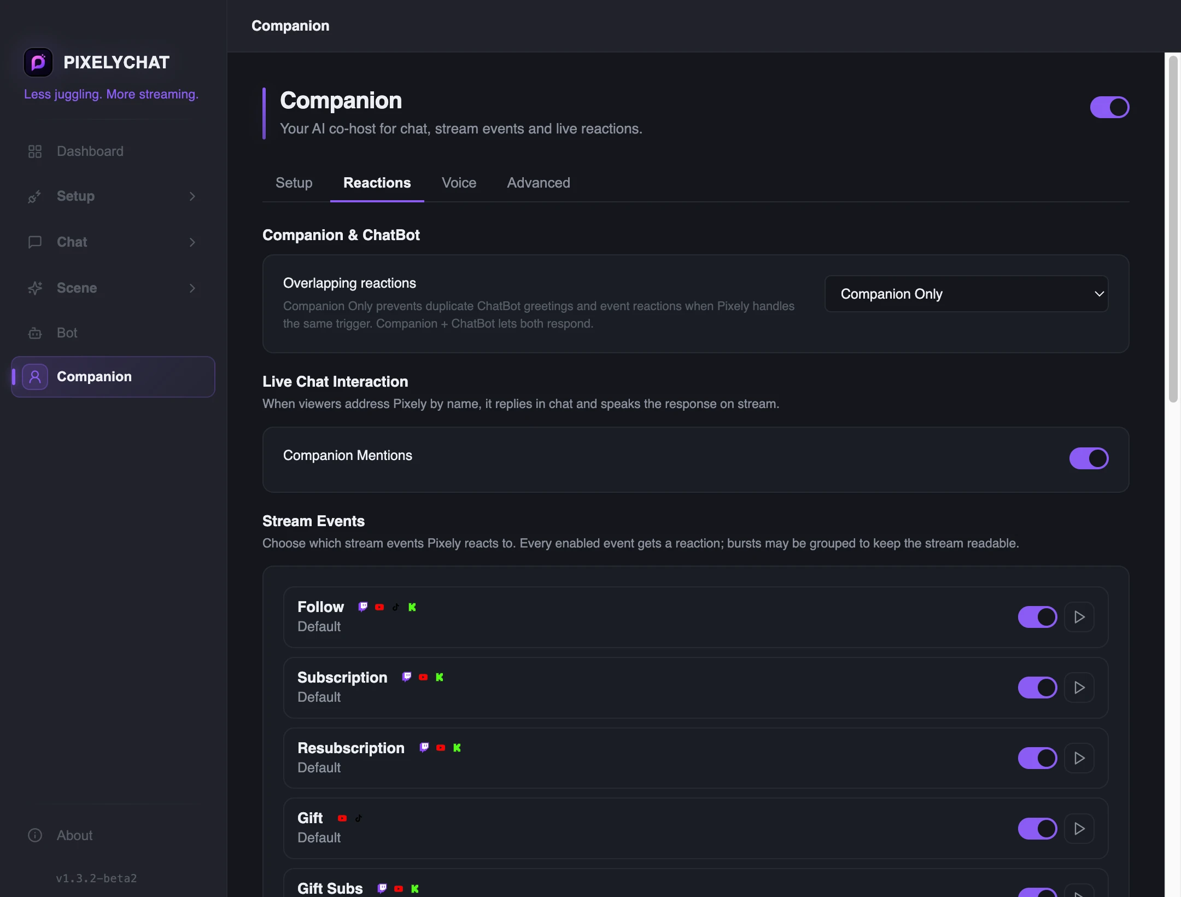The height and width of the screenshot is (897, 1181).
Task: Select the Reactions tab
Action: pyautogui.click(x=377, y=183)
